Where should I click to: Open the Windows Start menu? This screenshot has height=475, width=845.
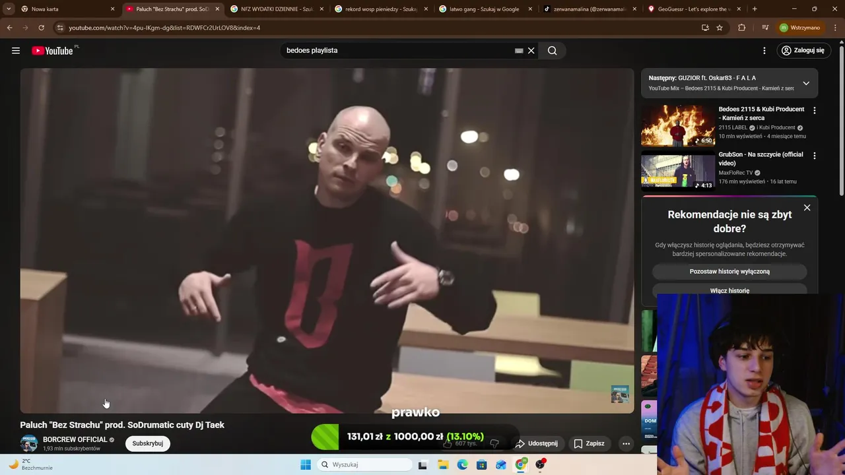[306, 464]
